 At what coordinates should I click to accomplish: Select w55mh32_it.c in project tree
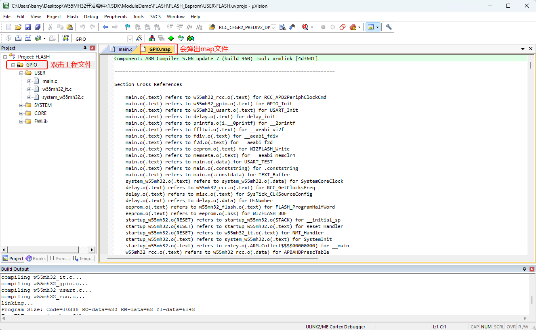57,89
